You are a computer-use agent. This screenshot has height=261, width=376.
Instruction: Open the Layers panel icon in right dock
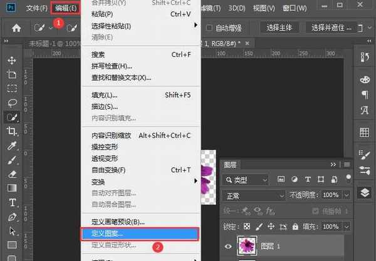point(365,192)
